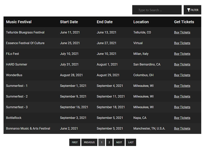Open Summerfest - 1 ticket link

coord(182,86)
